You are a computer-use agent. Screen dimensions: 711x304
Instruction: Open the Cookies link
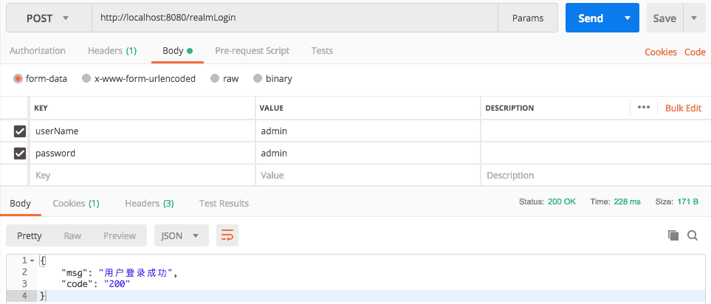pos(660,52)
